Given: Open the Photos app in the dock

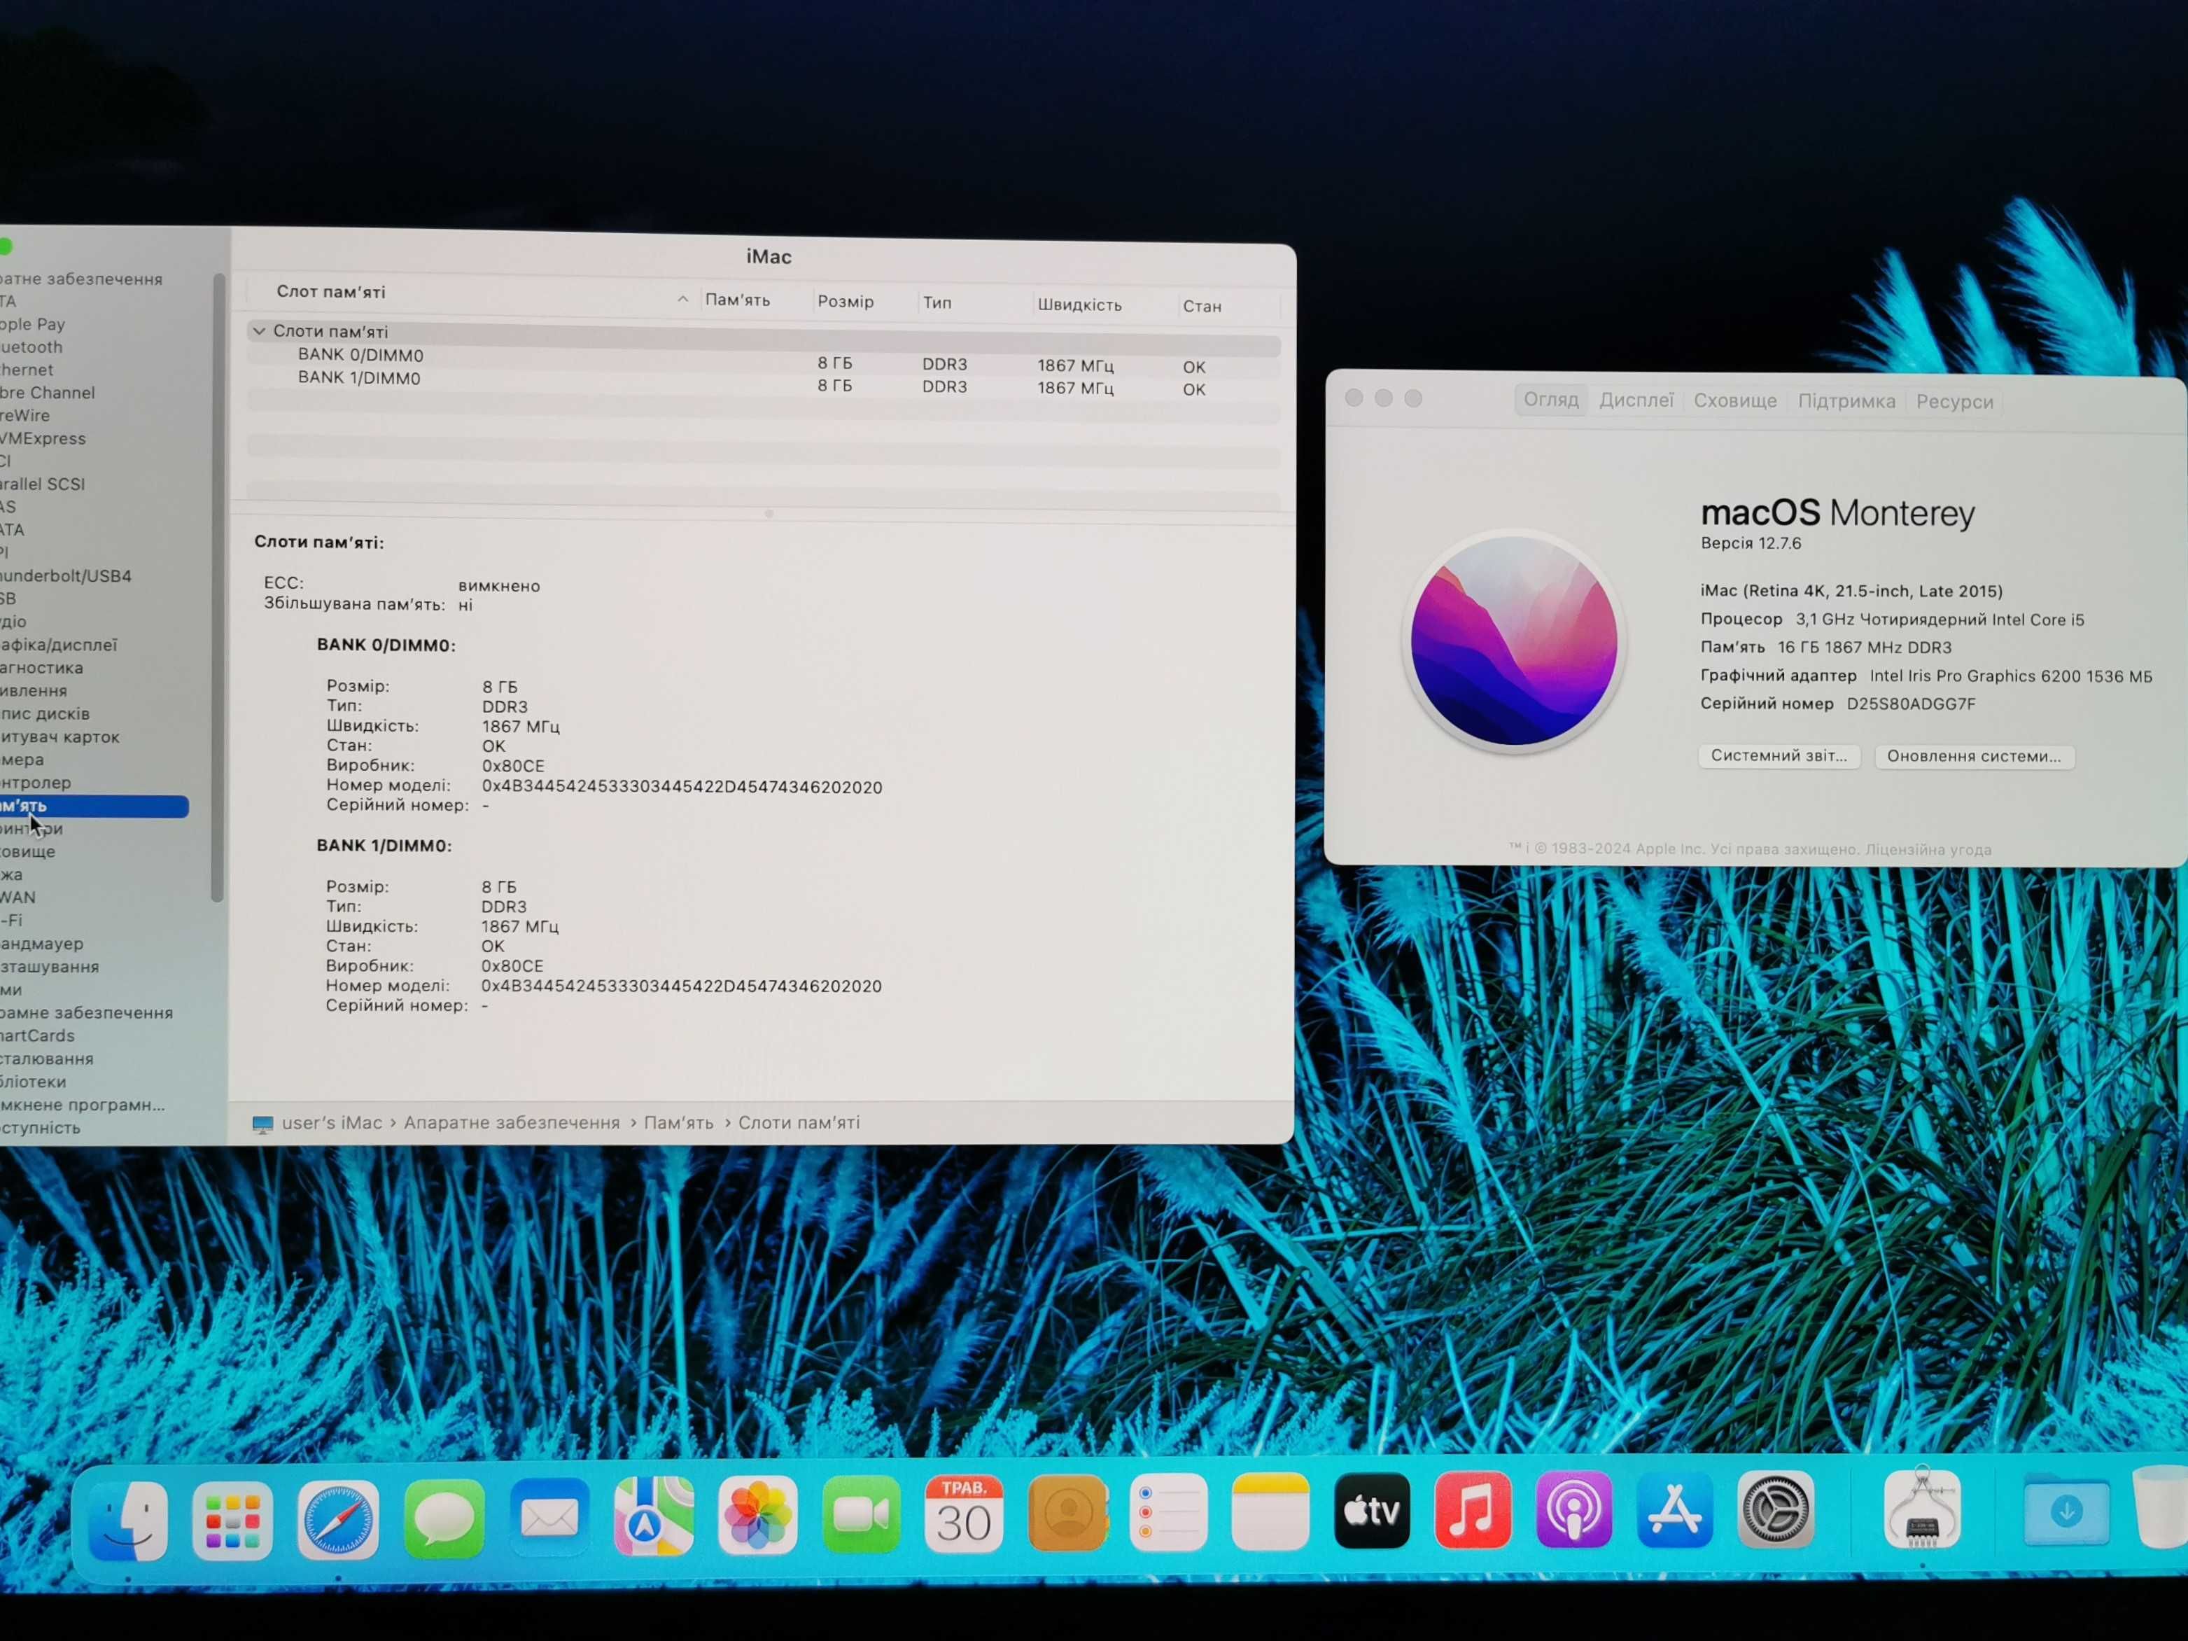Looking at the screenshot, I should (758, 1516).
